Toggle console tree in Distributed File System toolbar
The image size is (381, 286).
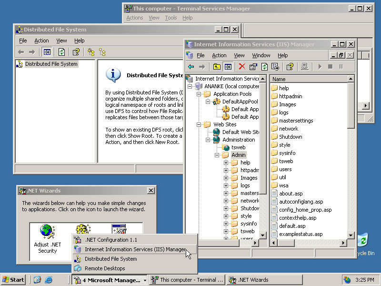click(x=47, y=52)
